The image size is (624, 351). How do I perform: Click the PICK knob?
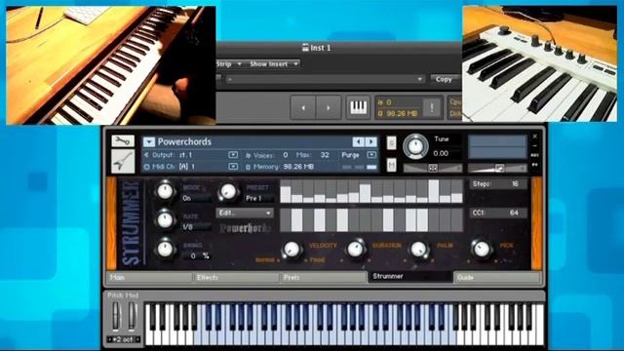pyautogui.click(x=481, y=250)
